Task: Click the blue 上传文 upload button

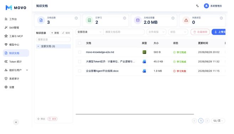Action: coord(219,32)
